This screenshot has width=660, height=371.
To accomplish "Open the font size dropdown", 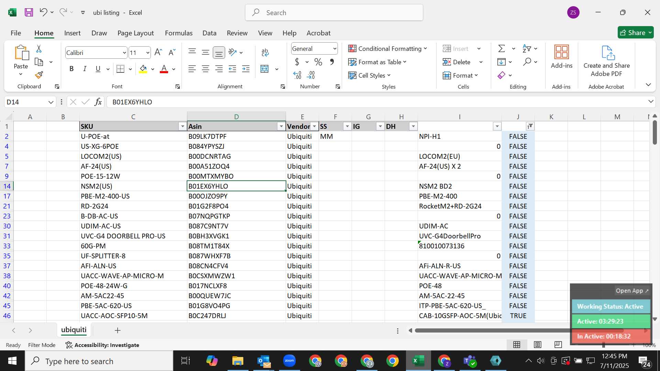I will (x=148, y=53).
